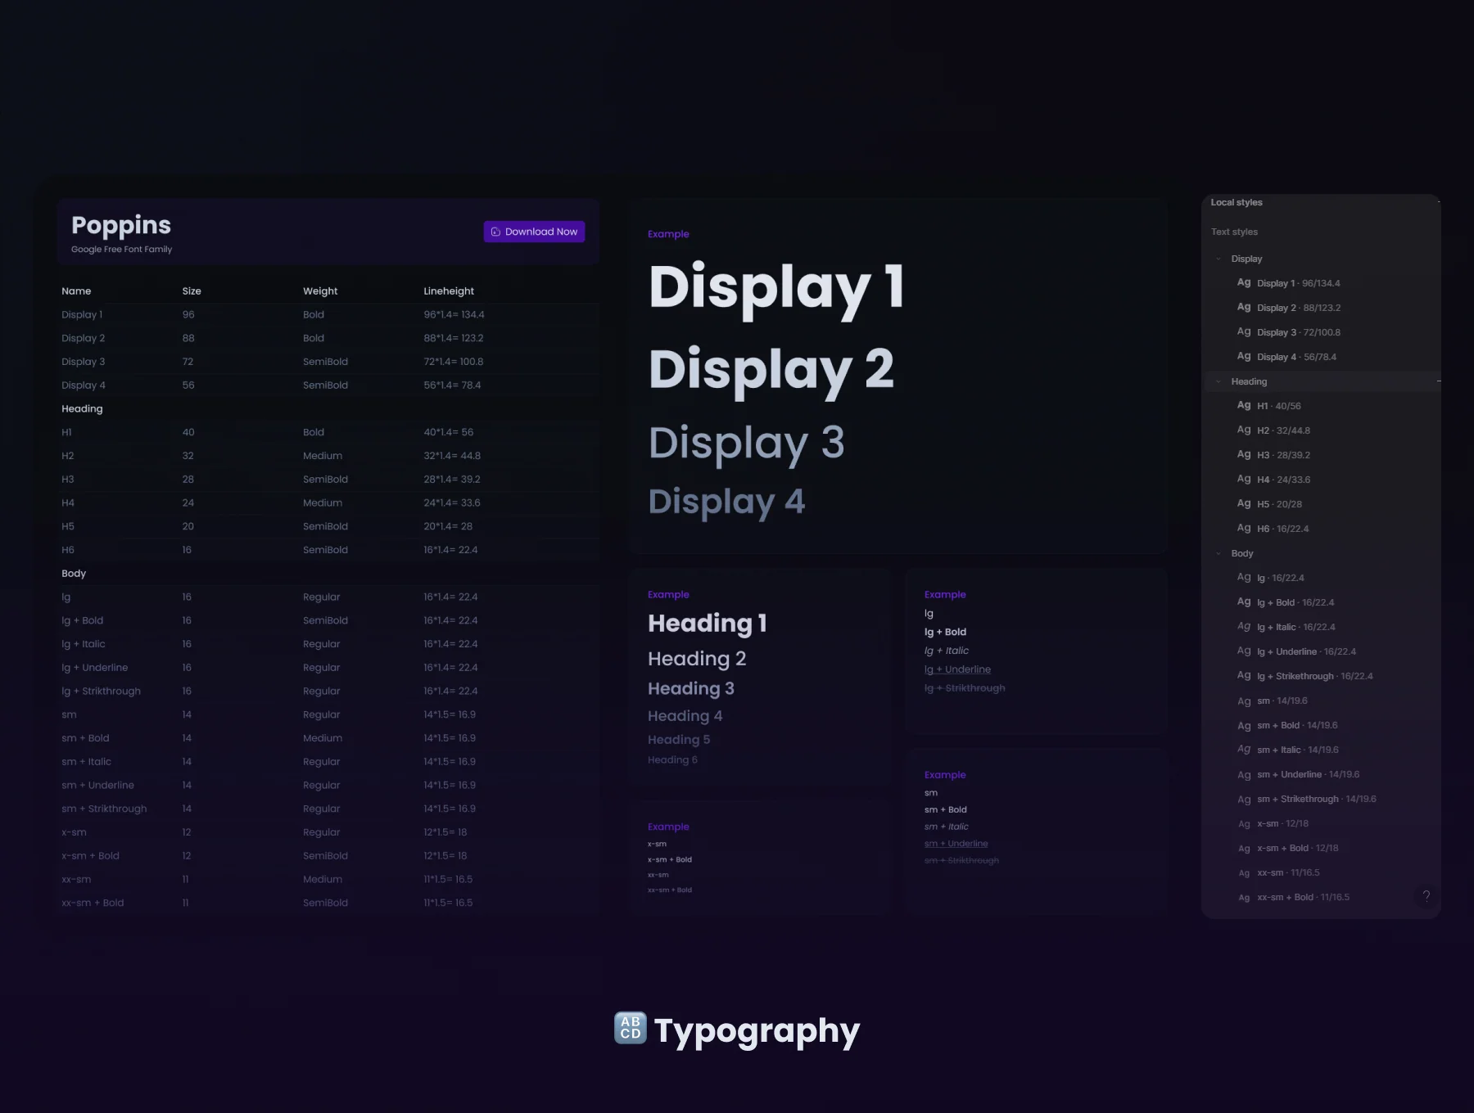Choose the Ag icon for sm + Underline style

tap(1244, 775)
